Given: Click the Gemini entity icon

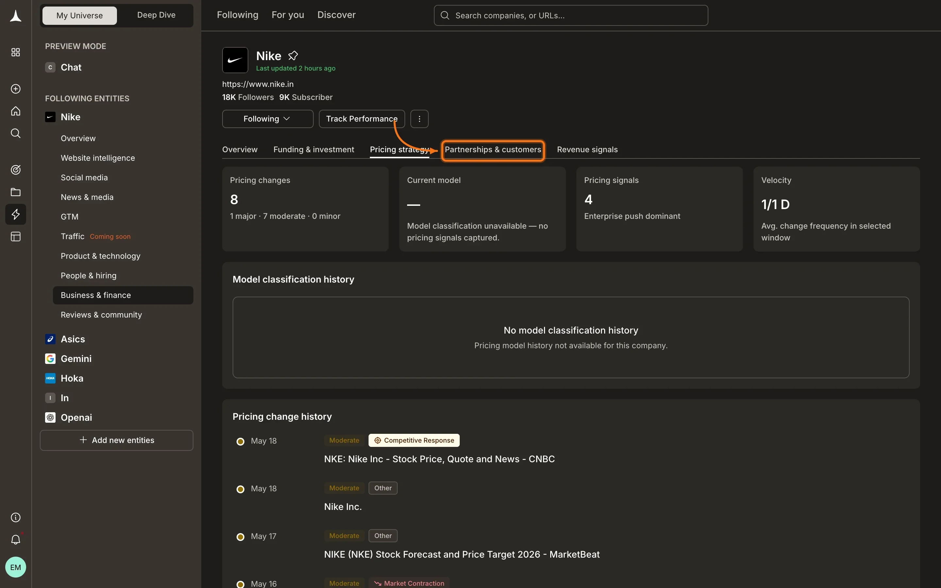Looking at the screenshot, I should pos(50,359).
